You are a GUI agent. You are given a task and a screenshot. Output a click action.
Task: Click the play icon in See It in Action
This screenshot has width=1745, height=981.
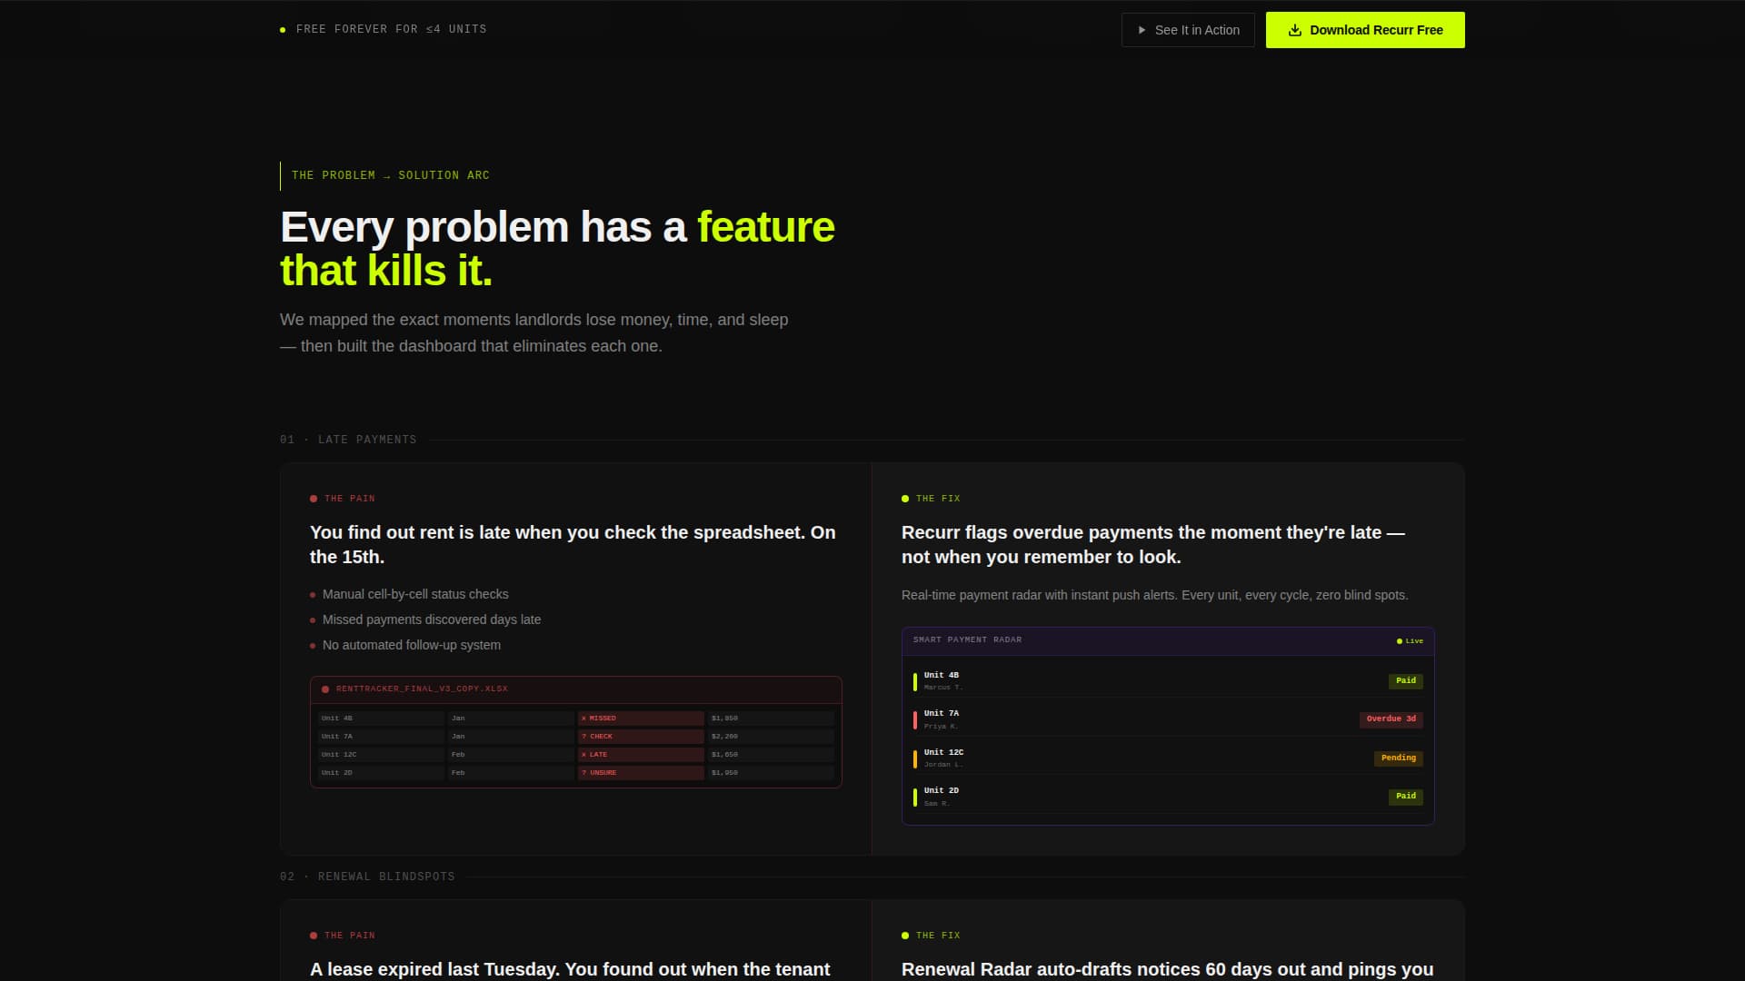point(1142,30)
